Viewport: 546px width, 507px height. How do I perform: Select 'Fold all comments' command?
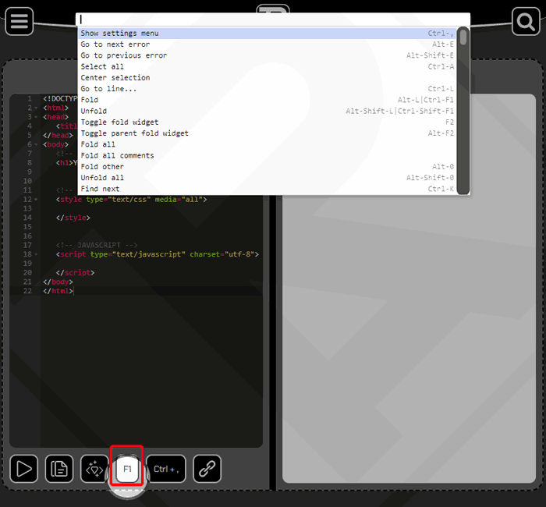[268, 156]
